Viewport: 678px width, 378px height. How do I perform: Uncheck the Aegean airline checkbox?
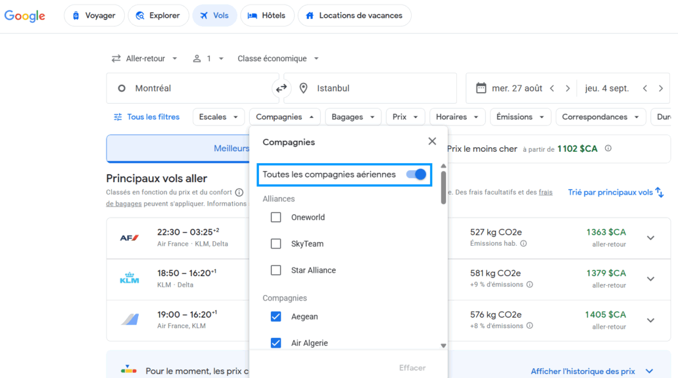(x=276, y=317)
